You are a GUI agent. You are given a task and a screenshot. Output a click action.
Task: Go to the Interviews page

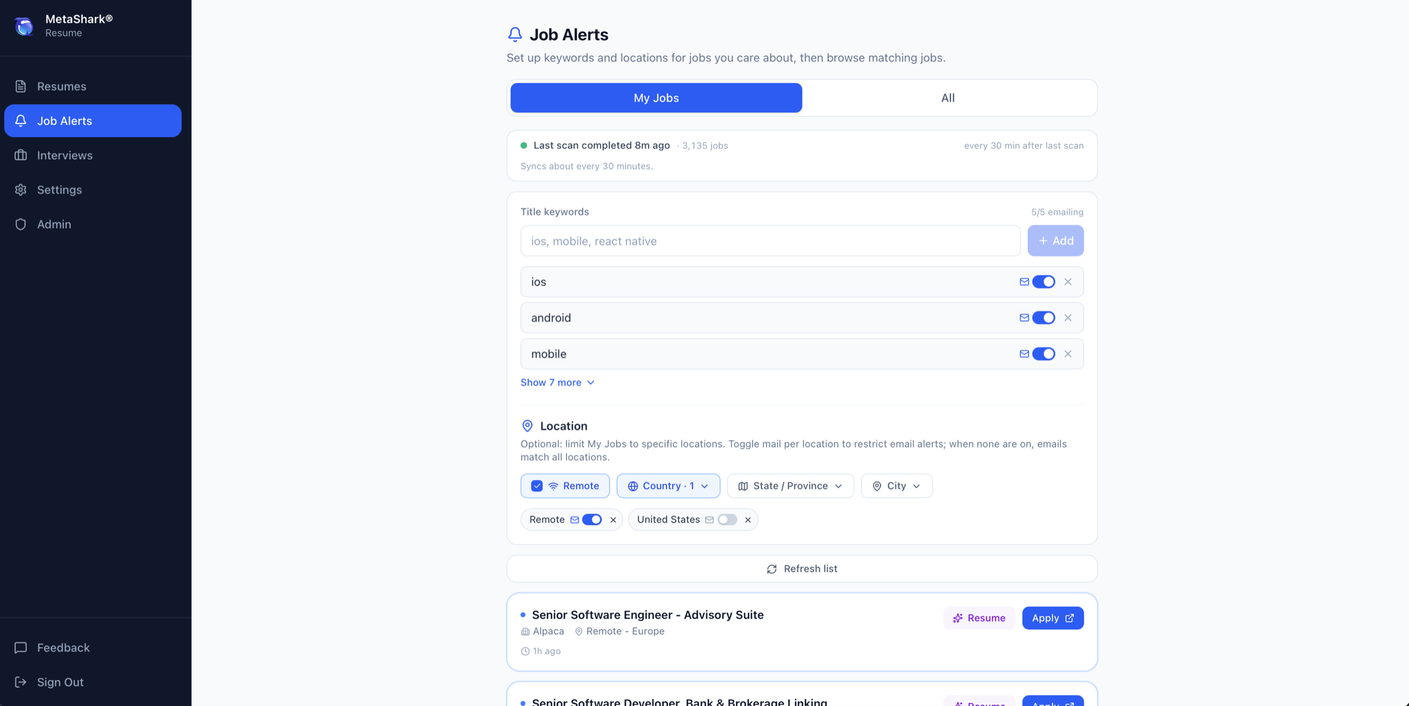pyautogui.click(x=93, y=156)
